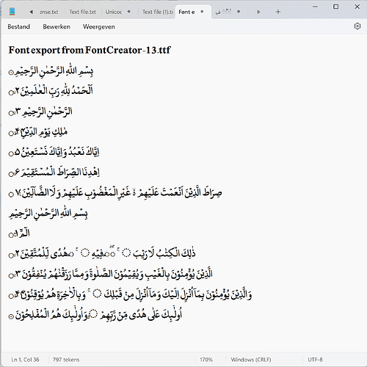Click unsaved-changes dot on the Font e tab
The width and height of the screenshot is (367, 367).
(202, 12)
